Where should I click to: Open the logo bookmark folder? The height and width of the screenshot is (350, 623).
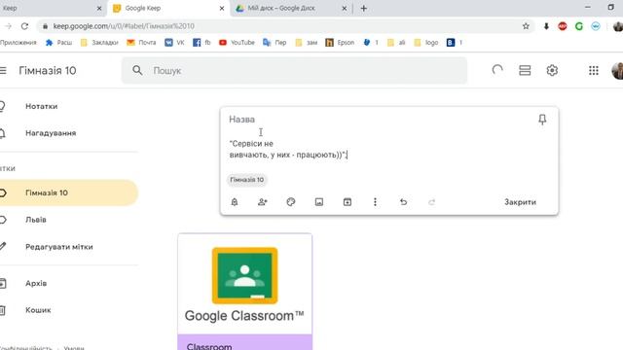[x=426, y=43]
